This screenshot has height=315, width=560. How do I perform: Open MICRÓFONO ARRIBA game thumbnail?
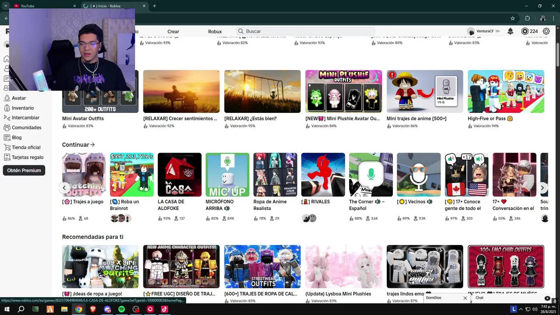[227, 175]
